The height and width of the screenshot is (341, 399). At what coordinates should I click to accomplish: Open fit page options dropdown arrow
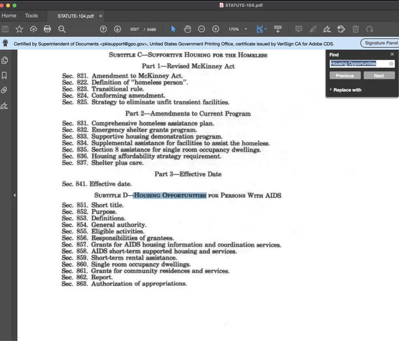[x=266, y=29]
